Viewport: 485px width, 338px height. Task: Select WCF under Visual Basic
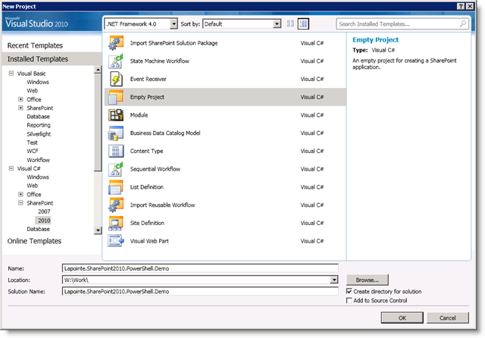(33, 151)
